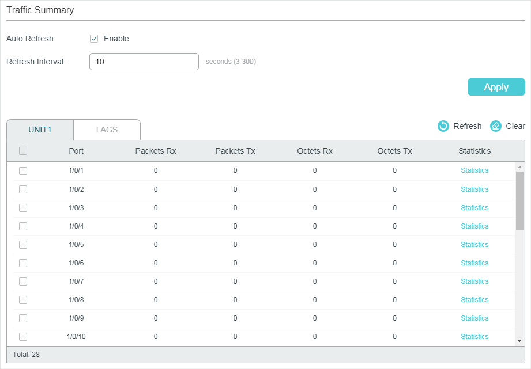Select checkbox for port 1/0/3
Viewport: 531px width, 369px height.
[23, 208]
